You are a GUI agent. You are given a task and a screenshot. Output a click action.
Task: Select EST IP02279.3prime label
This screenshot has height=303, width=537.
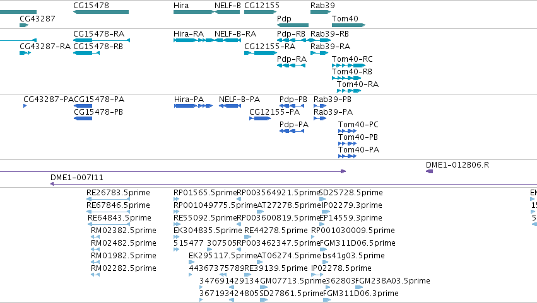352,205
